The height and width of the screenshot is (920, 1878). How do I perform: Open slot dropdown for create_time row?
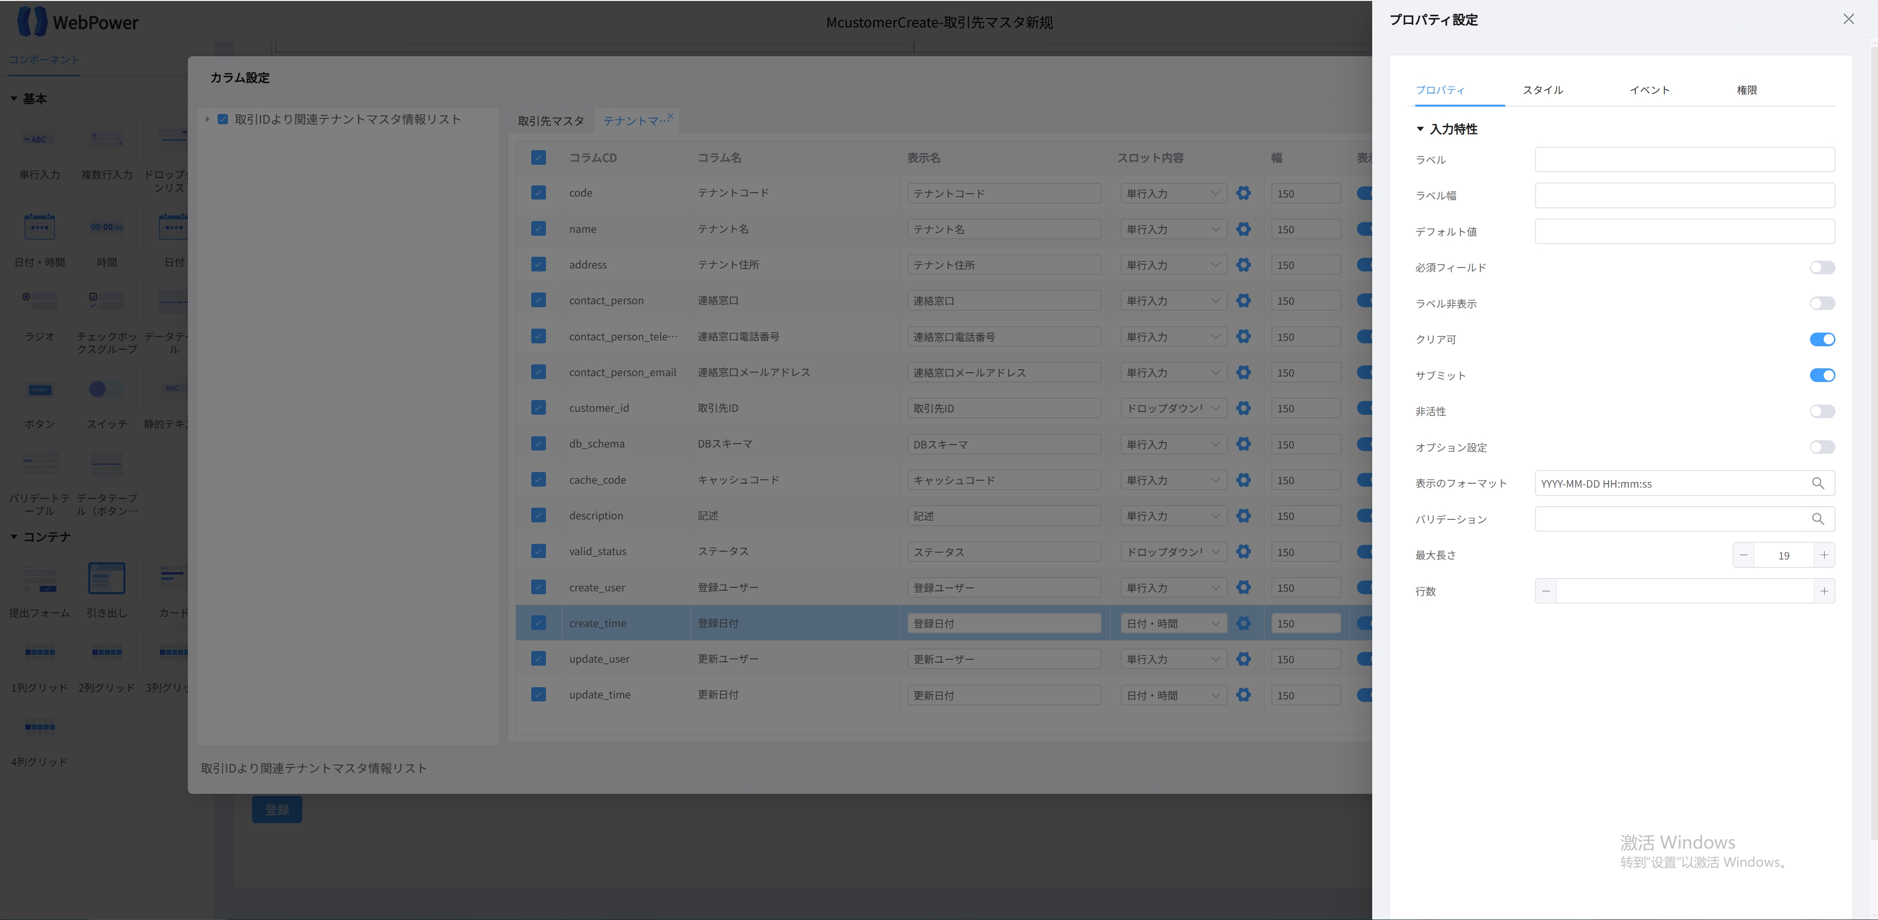[x=1173, y=623]
